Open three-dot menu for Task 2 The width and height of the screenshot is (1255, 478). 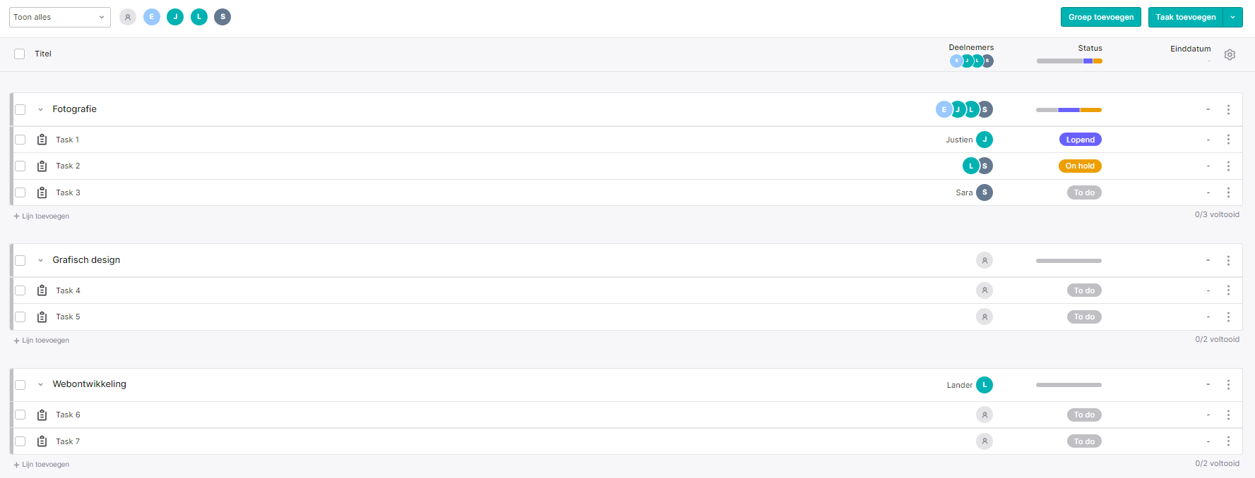(1228, 166)
